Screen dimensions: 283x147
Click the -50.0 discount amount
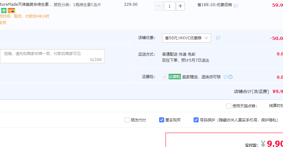(x=276, y=38)
